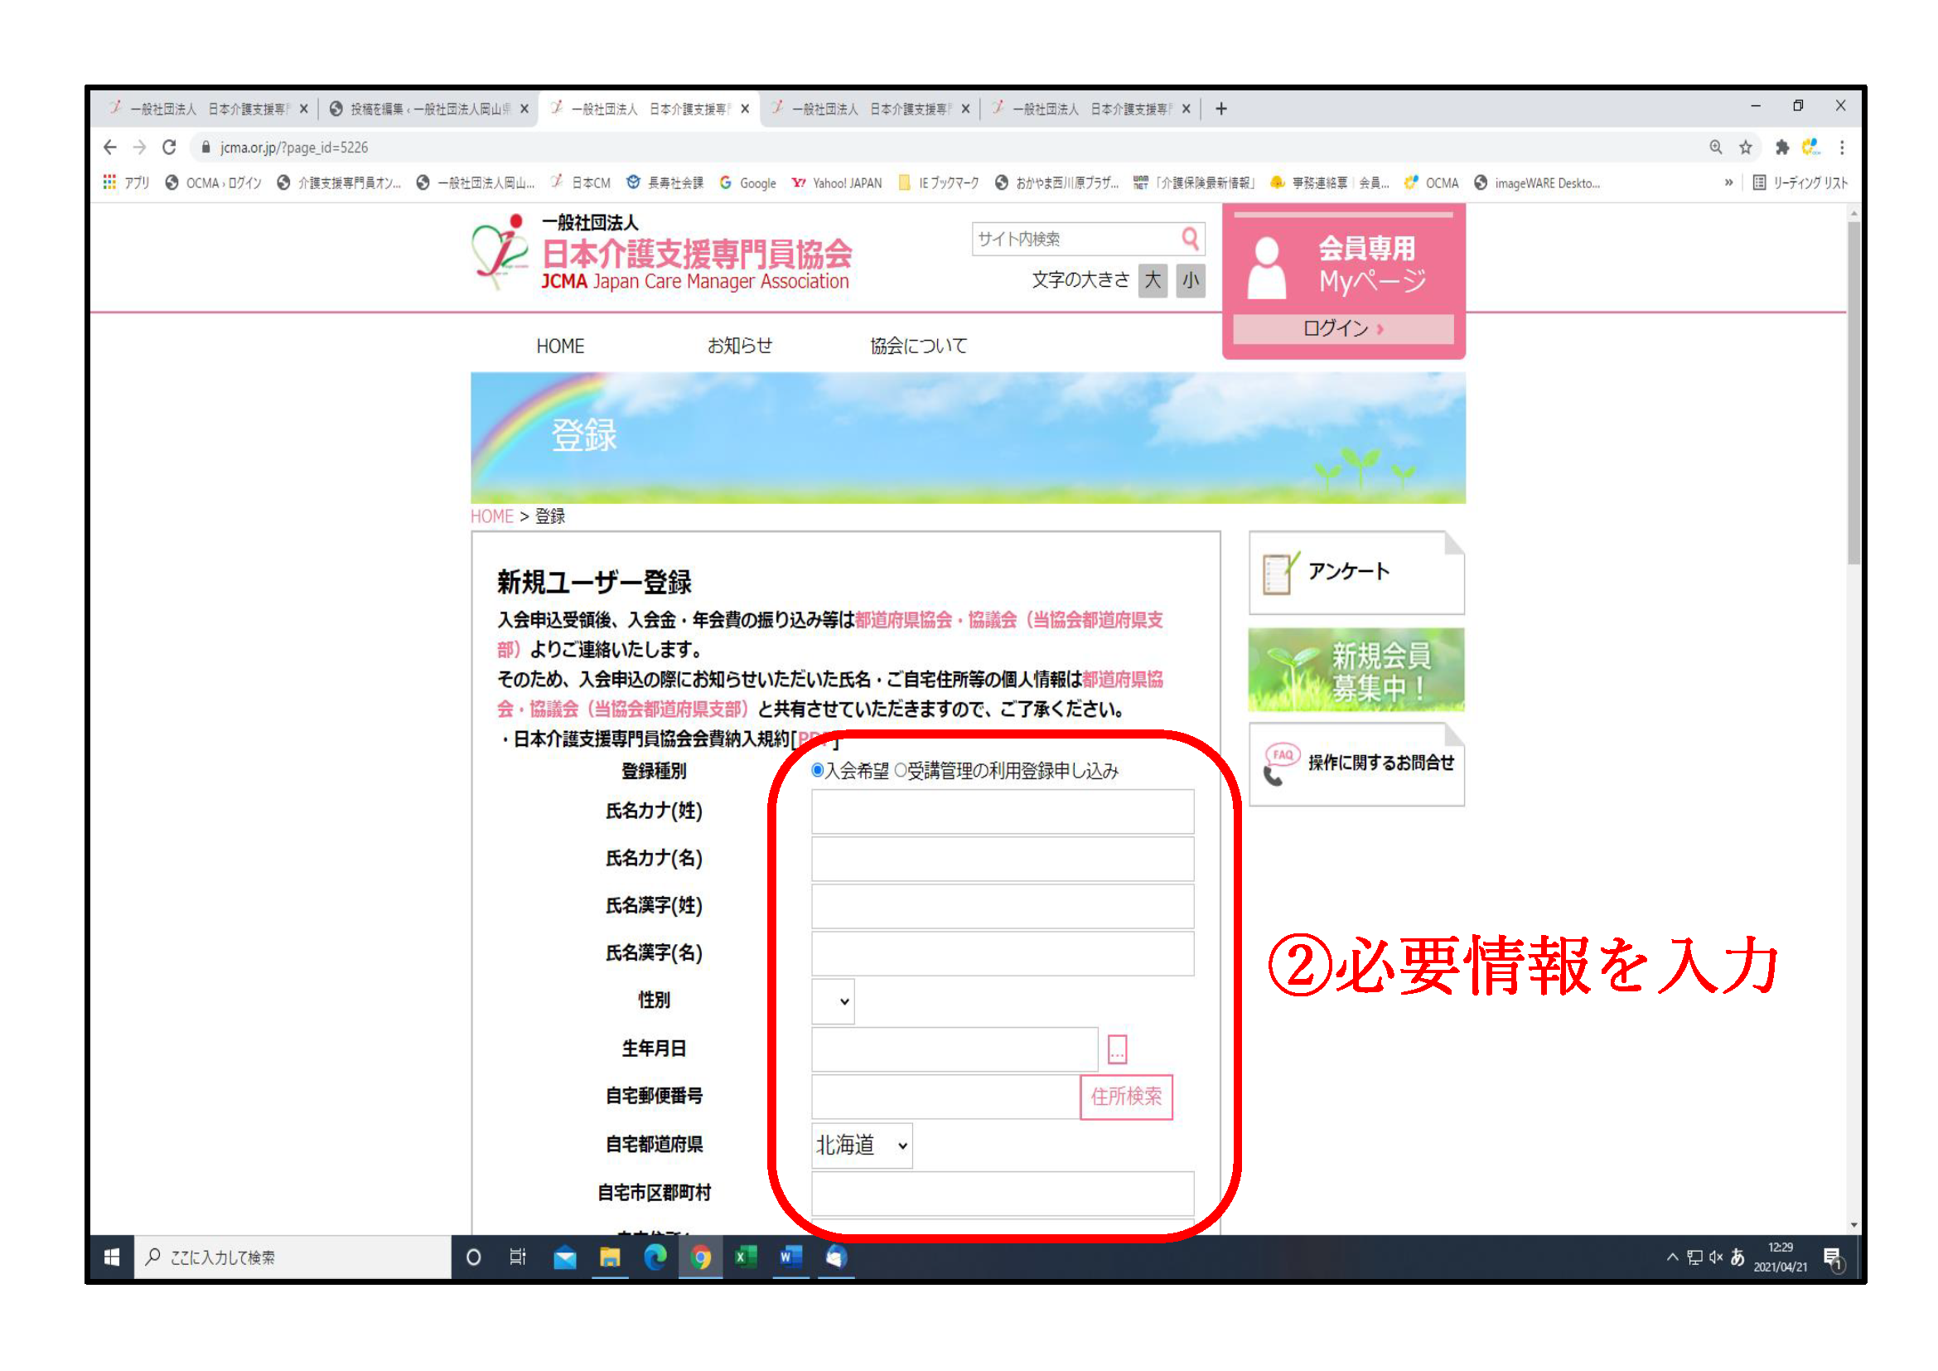Open the 協会について menu item

[x=918, y=346]
